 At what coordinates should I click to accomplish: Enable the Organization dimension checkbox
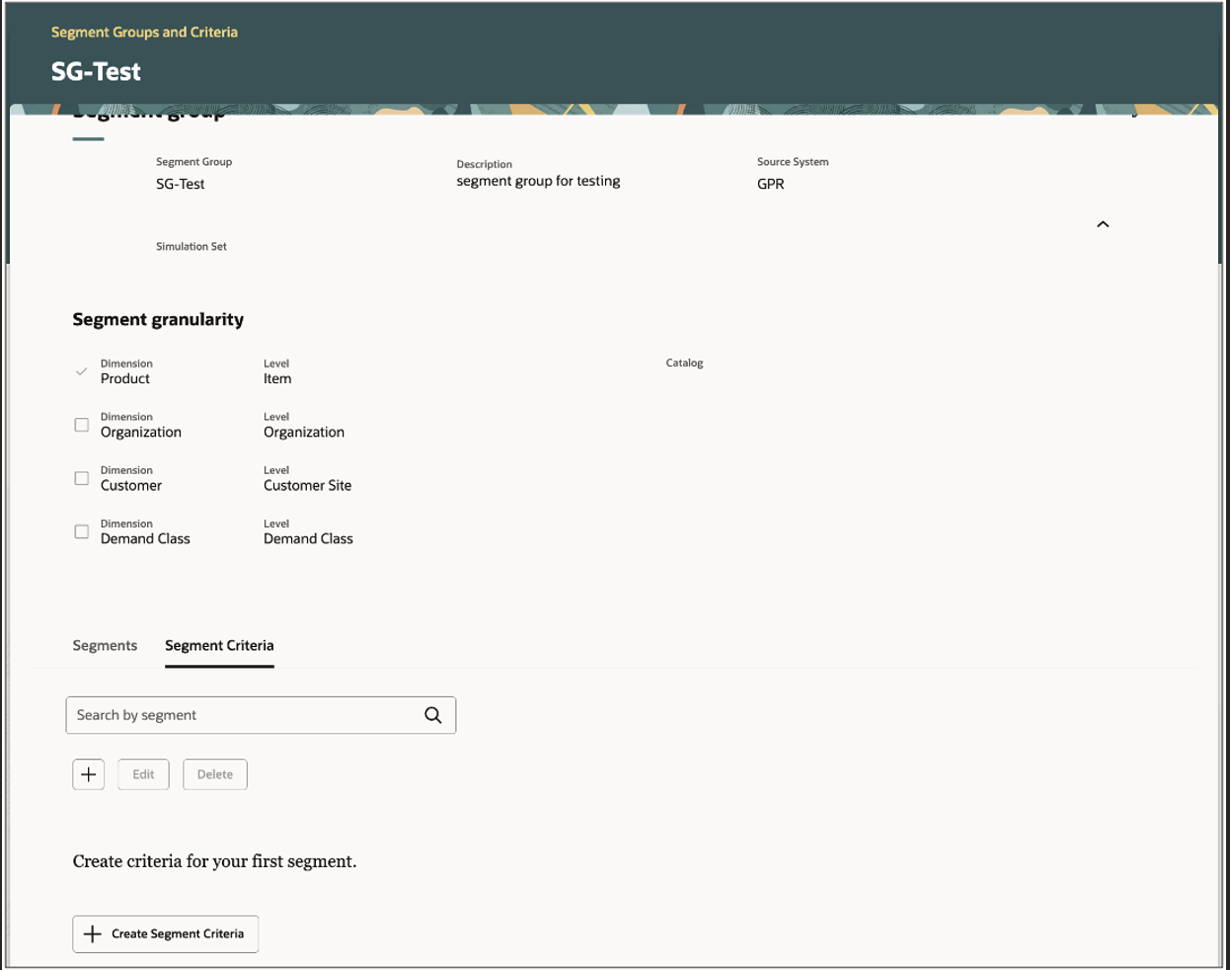(81, 425)
